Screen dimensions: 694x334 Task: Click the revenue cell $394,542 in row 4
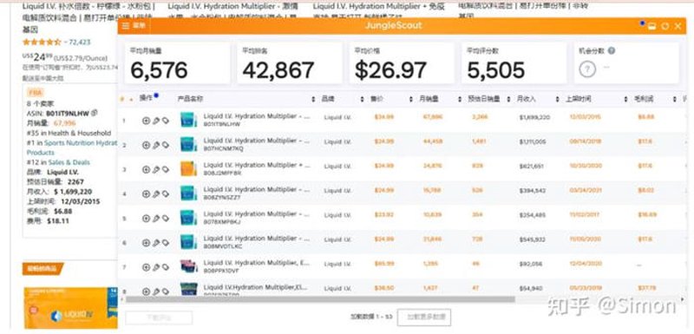point(533,191)
